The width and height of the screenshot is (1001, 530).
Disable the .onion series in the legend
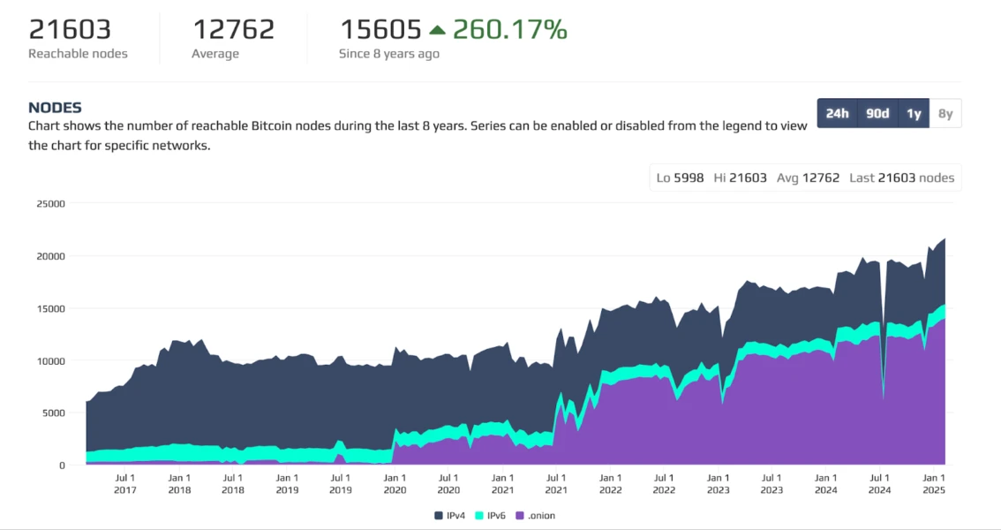[x=535, y=515]
